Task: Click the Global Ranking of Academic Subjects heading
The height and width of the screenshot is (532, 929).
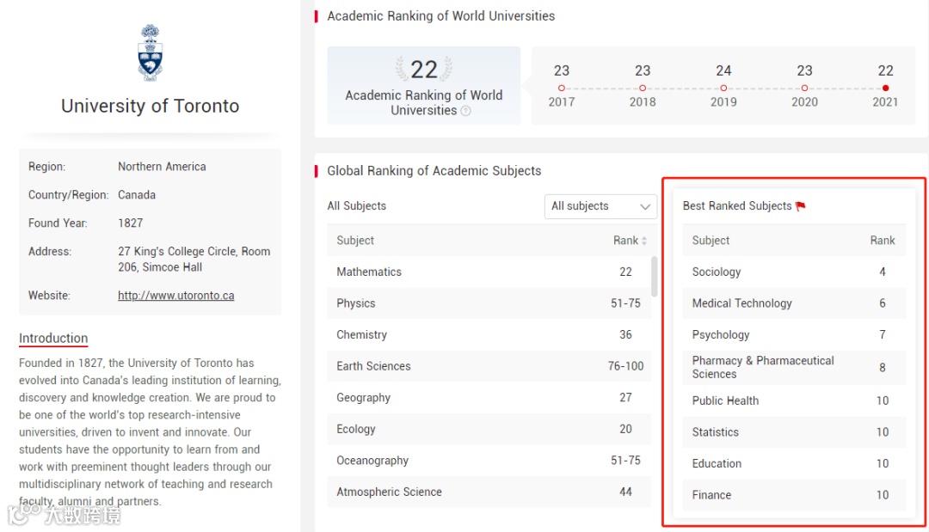Action: [x=434, y=171]
